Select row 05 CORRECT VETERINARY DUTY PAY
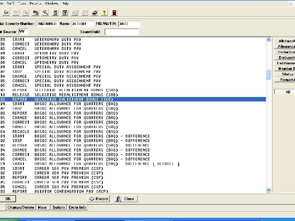This screenshot has height=221, width=295. click(x=133, y=44)
